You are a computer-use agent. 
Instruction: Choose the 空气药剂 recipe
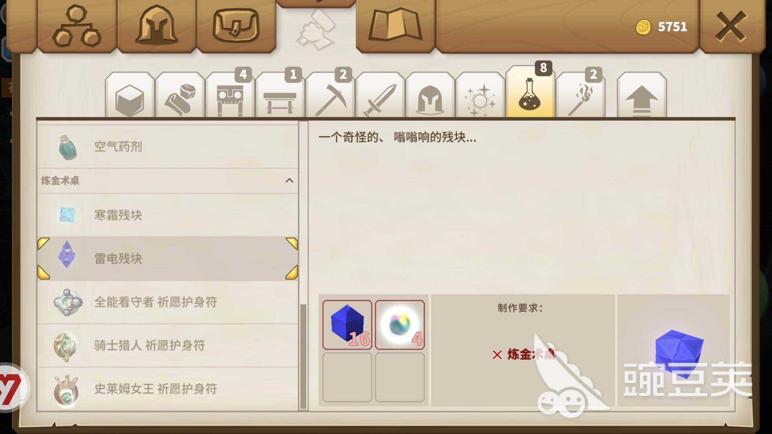click(168, 147)
